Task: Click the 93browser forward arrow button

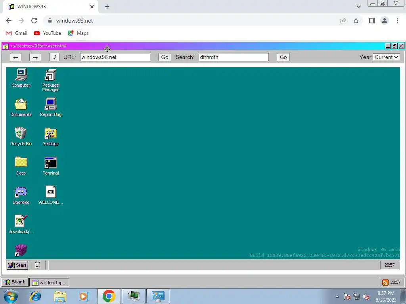Action: [35, 57]
